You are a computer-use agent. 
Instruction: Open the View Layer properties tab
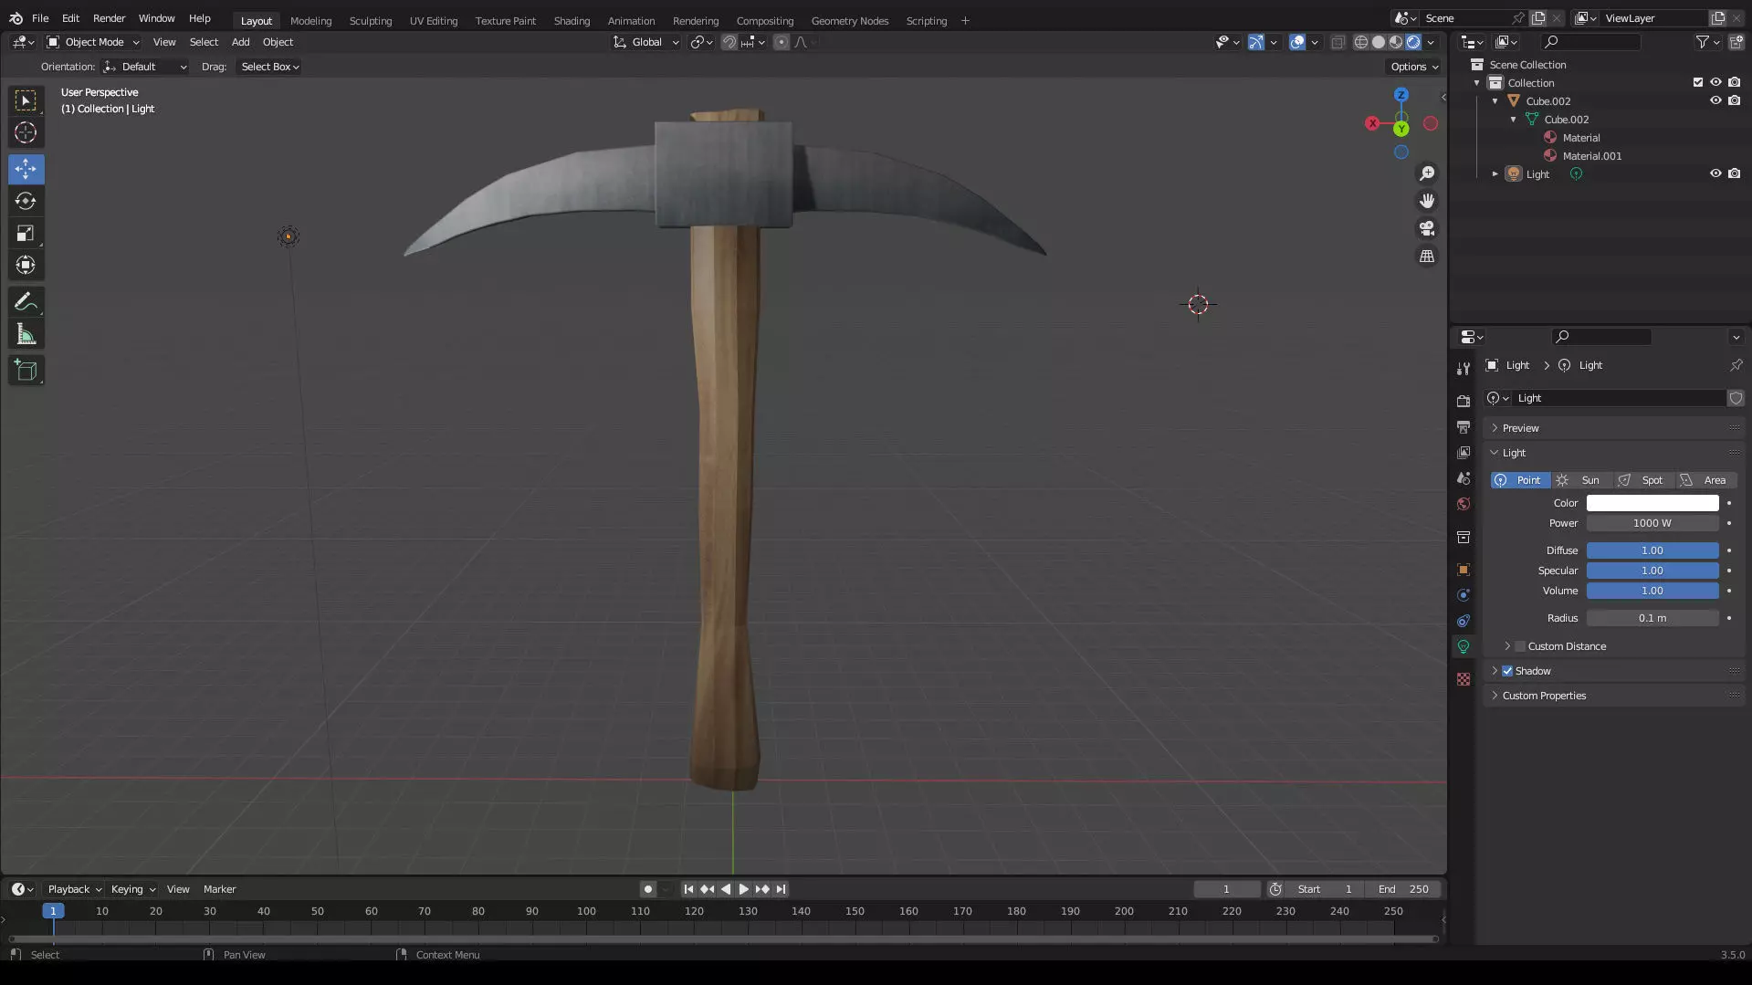[1463, 453]
